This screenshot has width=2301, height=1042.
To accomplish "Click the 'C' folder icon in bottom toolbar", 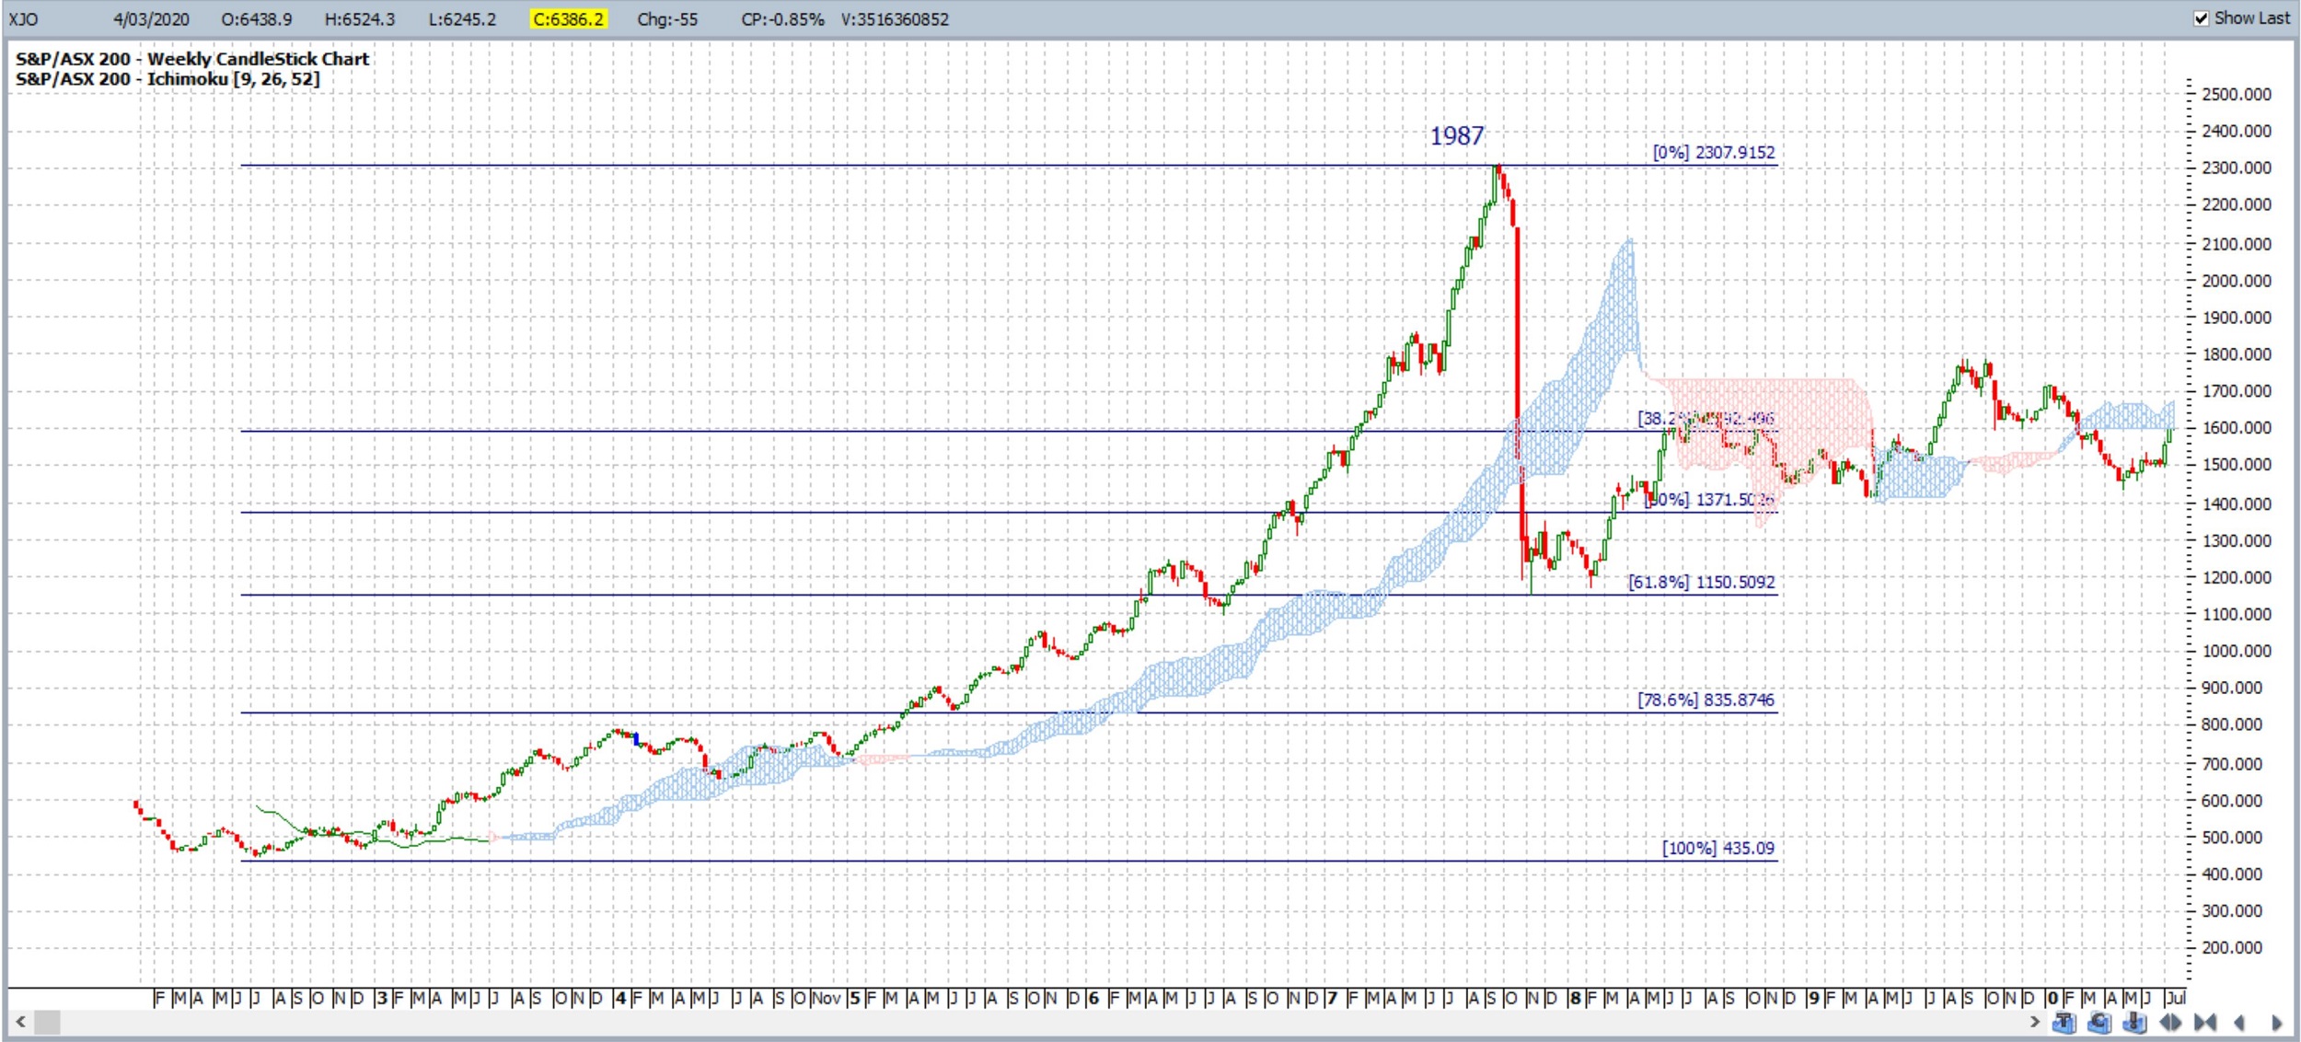I will [2099, 1022].
